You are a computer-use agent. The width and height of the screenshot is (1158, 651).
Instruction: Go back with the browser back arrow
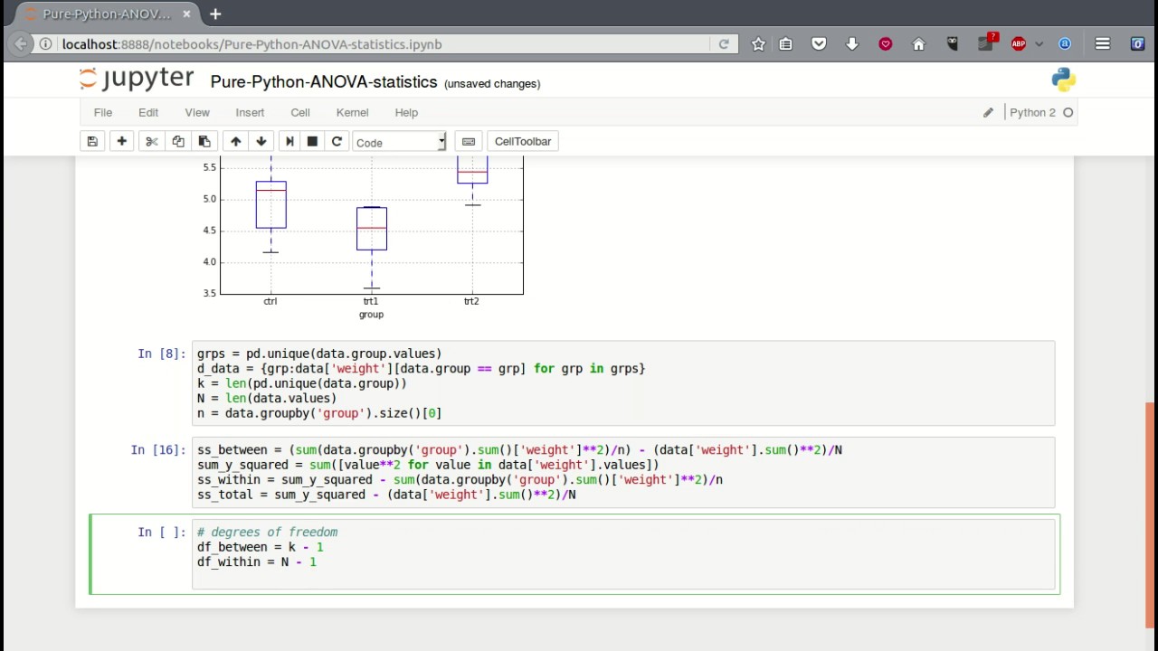pyautogui.click(x=19, y=43)
